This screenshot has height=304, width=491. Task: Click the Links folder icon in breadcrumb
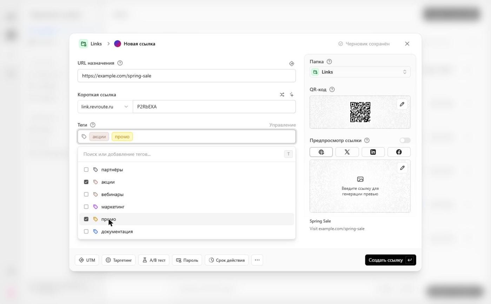[x=84, y=44]
